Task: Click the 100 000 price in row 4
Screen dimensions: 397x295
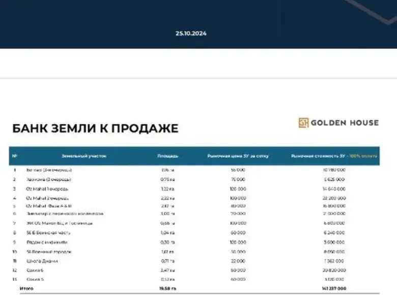Action: tap(238, 198)
